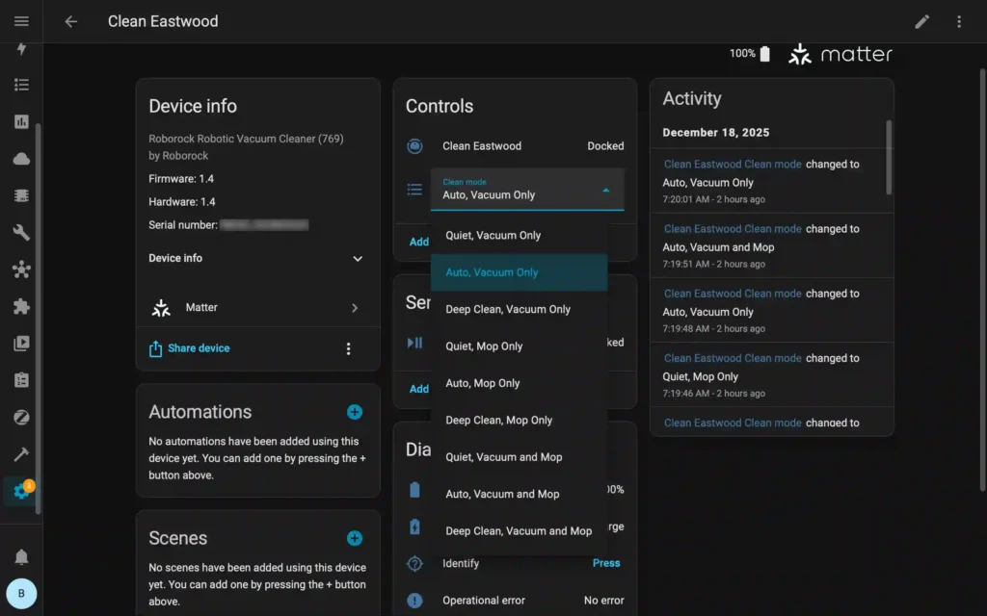
Task: Click the Share device link
Action: point(199,348)
